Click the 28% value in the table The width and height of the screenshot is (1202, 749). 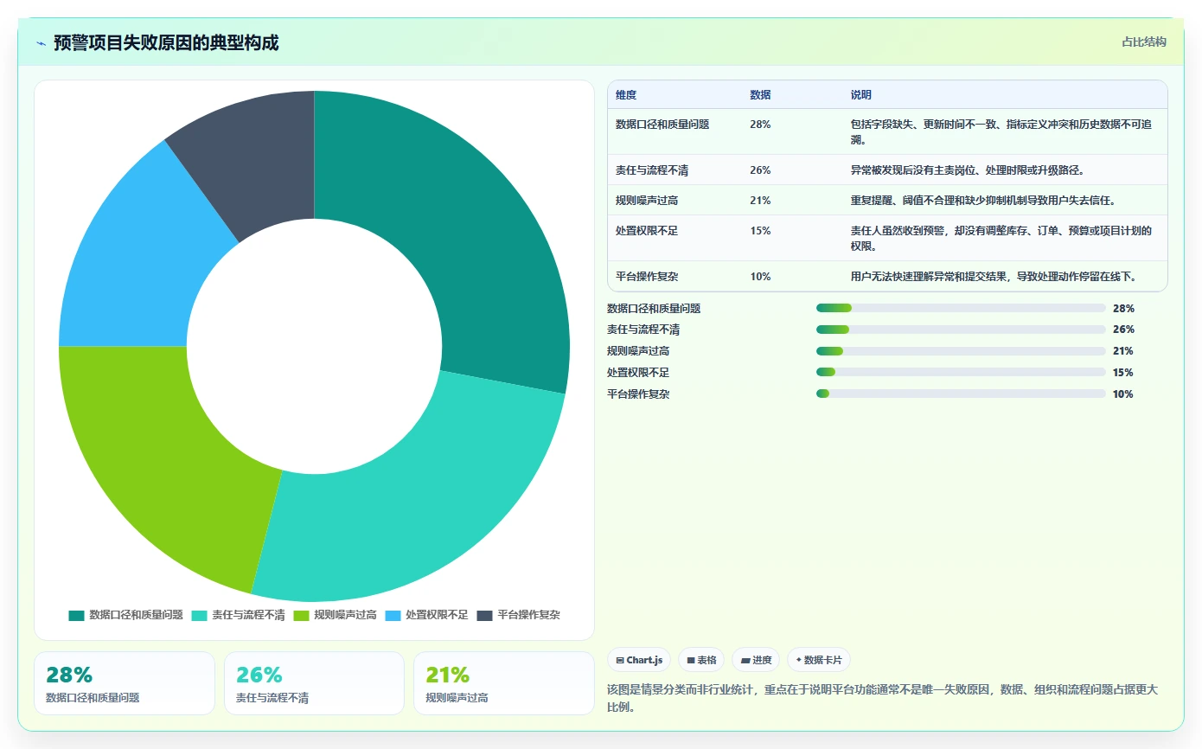click(760, 125)
